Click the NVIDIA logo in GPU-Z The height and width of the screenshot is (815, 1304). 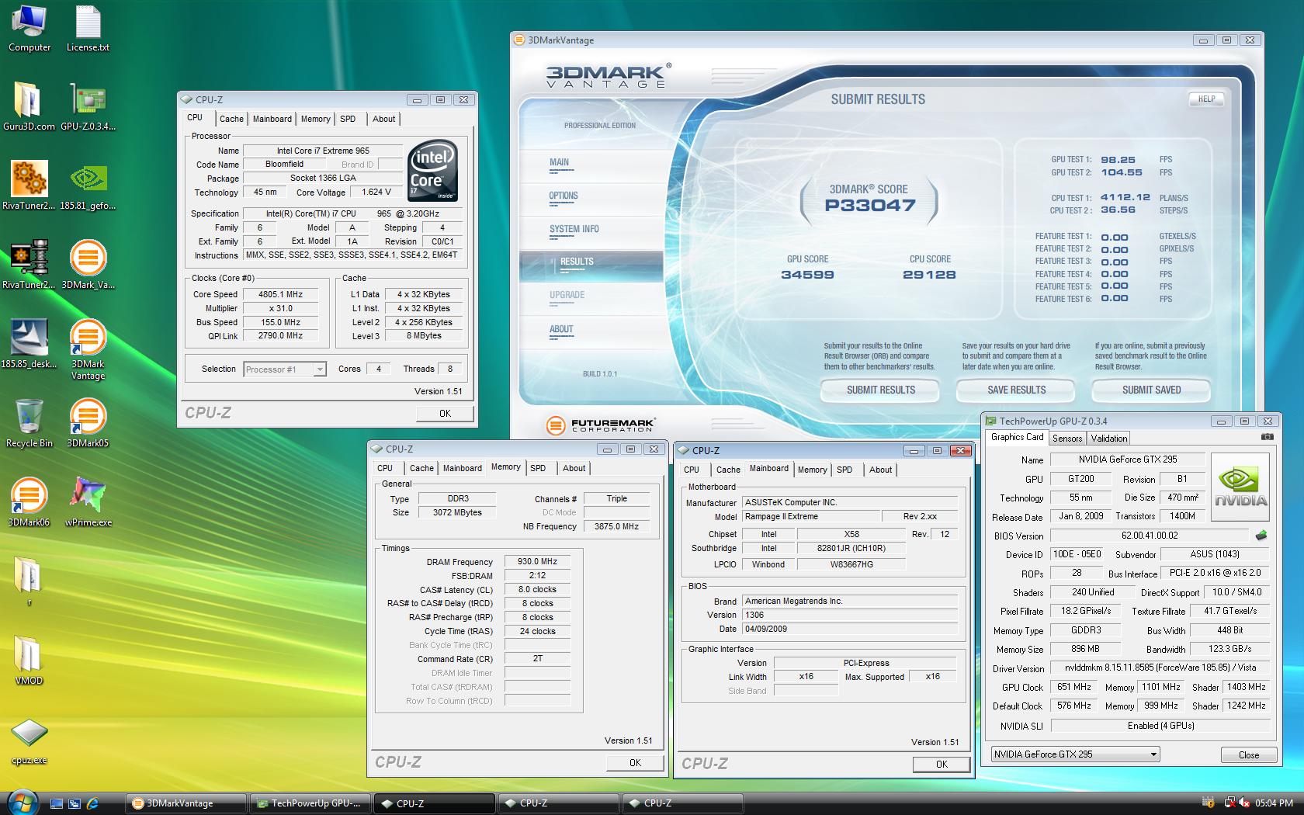pos(1240,486)
